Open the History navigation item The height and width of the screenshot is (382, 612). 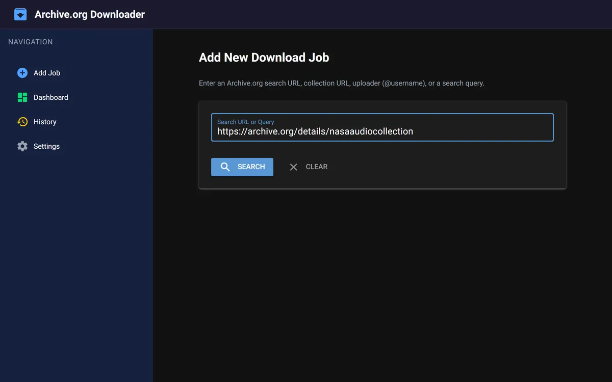76,122
